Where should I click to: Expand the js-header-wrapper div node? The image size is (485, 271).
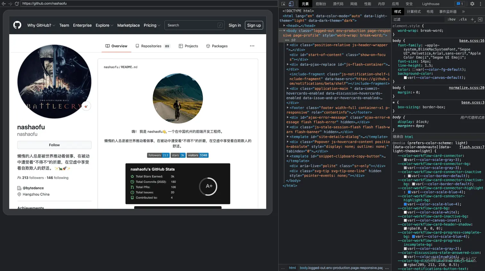click(x=288, y=45)
